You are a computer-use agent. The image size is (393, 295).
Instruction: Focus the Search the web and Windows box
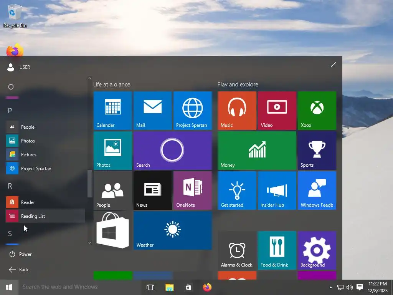(x=80, y=287)
